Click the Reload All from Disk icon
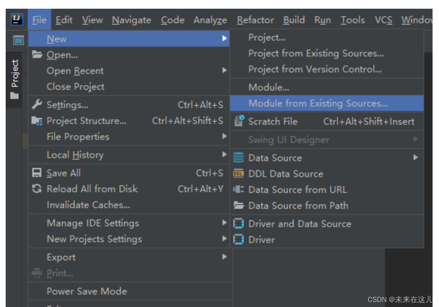The image size is (439, 307). click(x=37, y=189)
